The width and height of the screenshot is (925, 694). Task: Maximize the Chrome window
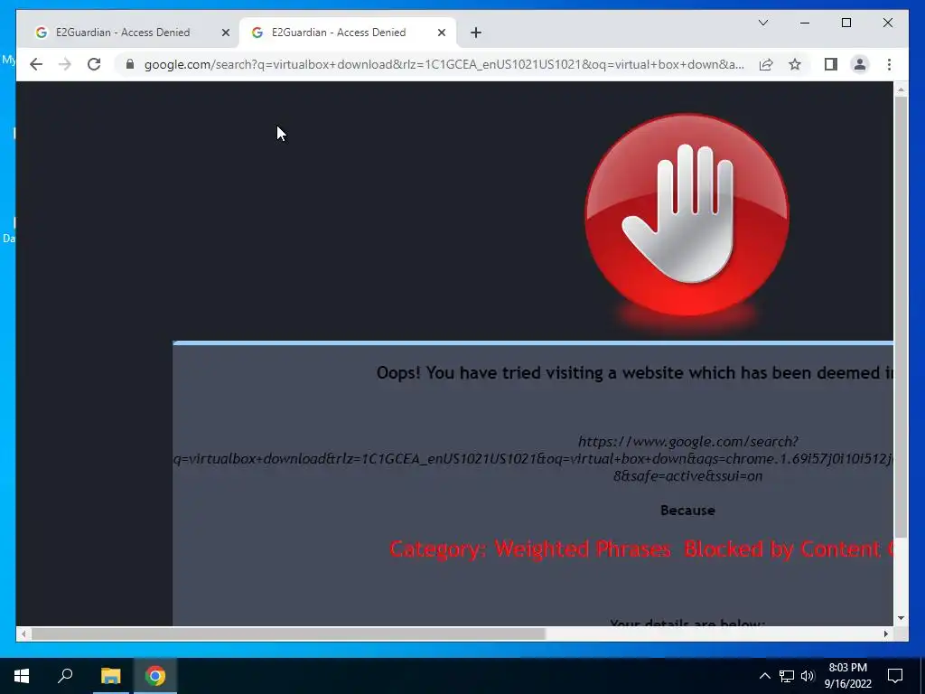[846, 23]
